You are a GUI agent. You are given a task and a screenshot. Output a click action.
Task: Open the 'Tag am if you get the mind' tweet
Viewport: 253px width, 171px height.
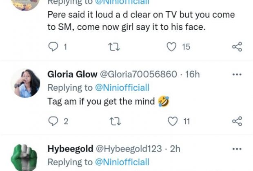pyautogui.click(x=102, y=101)
